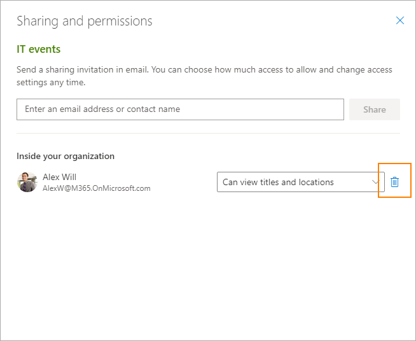416x341 pixels.
Task: Click the 'Sharing and permissions' dialog title
Action: (85, 21)
